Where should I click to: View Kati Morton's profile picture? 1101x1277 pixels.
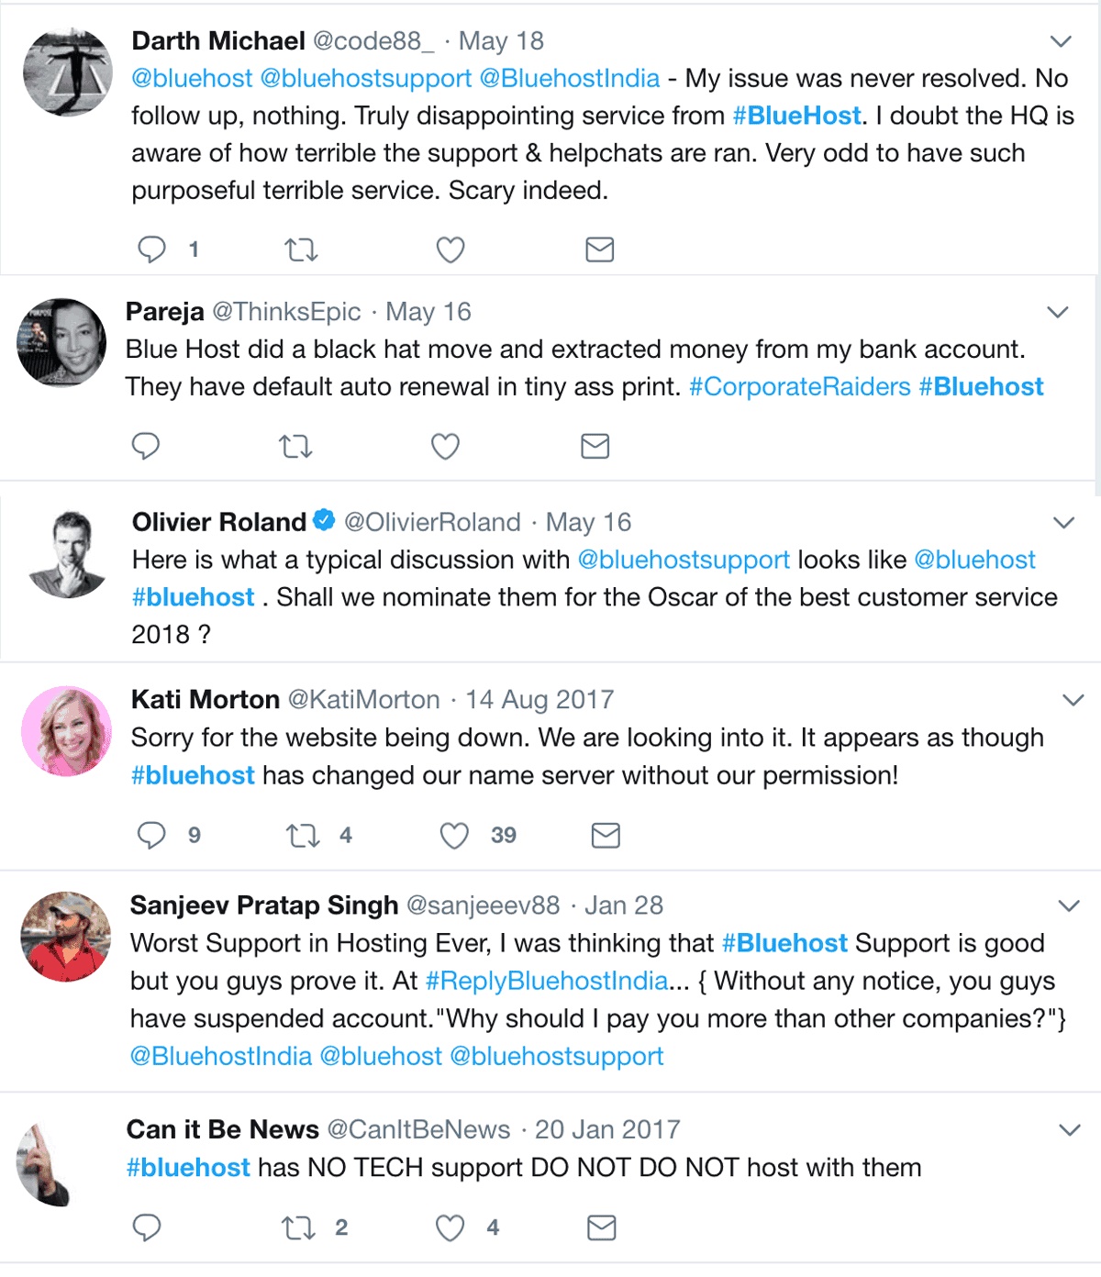coord(66,731)
